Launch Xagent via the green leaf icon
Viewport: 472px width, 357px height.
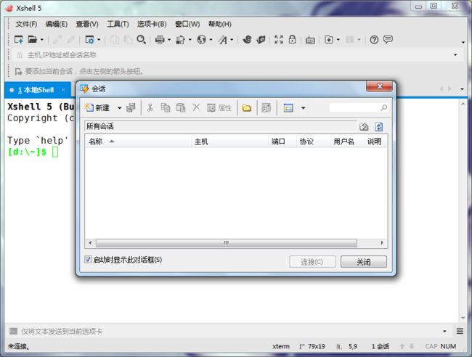(x=261, y=39)
